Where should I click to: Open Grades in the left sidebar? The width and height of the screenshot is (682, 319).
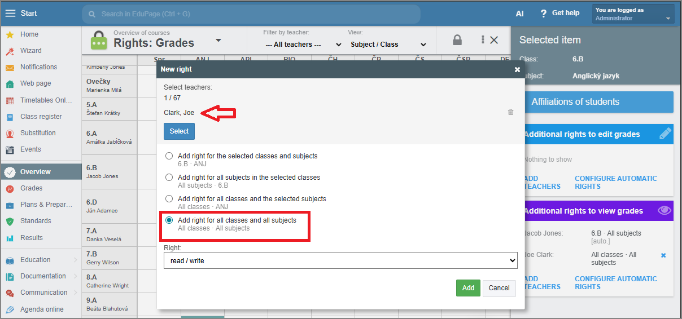32,188
